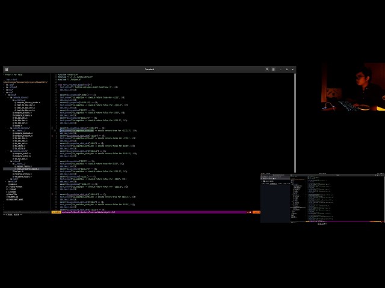Open compute_binary.h file
Image resolution: width=385 pixels, height=288 pixels.
[x=22, y=115]
